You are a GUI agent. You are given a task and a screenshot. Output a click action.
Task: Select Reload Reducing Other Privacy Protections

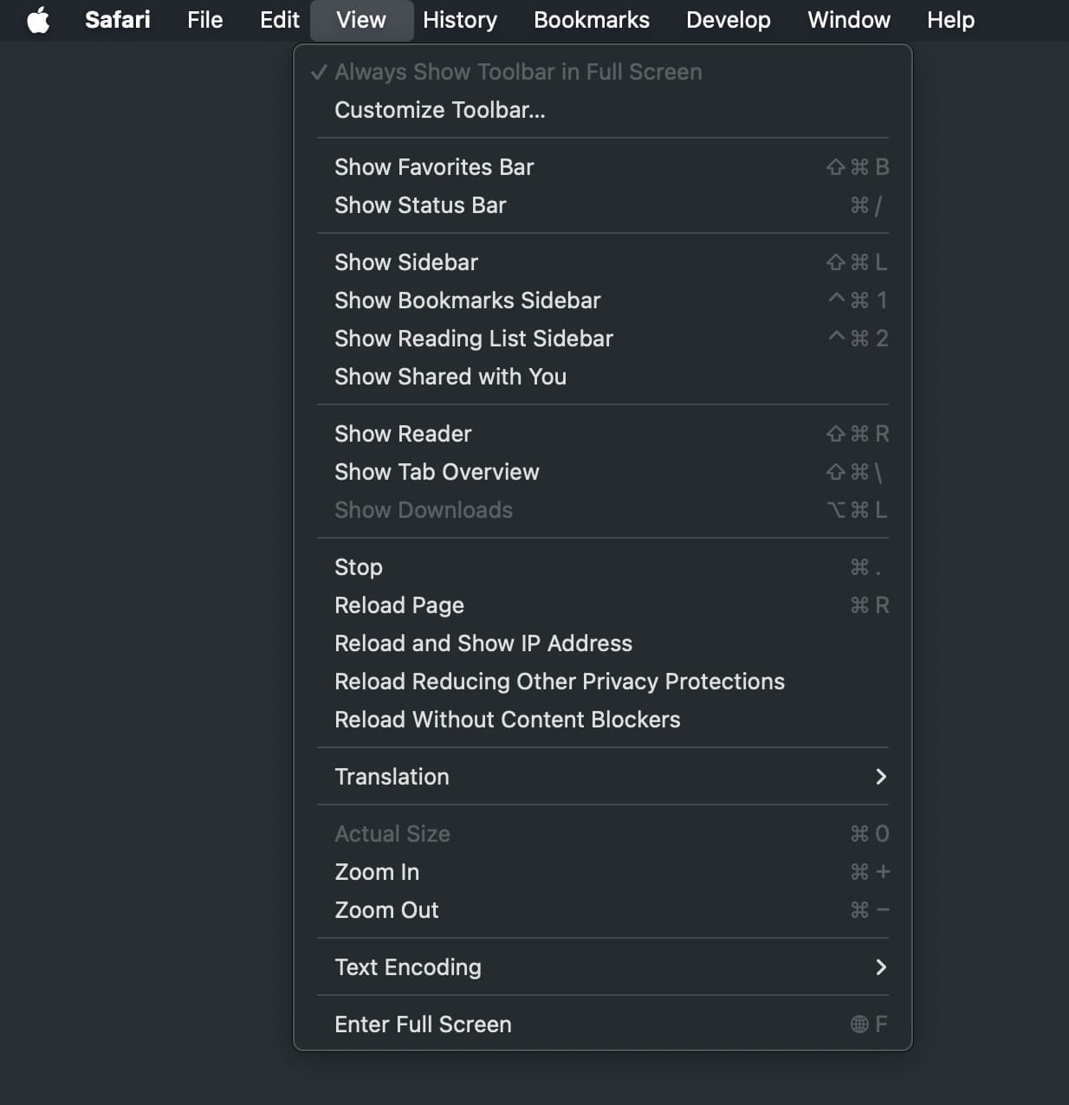point(603,682)
